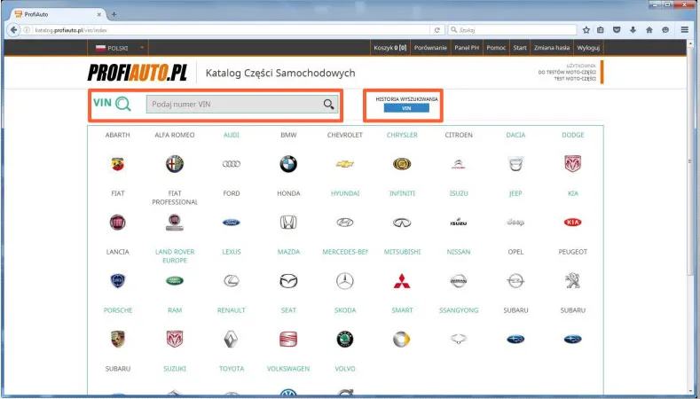The height and width of the screenshot is (399, 700).
Task: Select the Fiat Professional logo
Action: (x=175, y=223)
